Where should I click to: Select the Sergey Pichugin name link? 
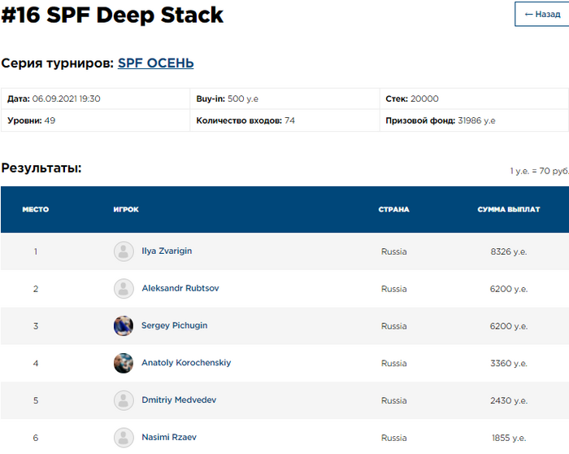click(x=174, y=325)
